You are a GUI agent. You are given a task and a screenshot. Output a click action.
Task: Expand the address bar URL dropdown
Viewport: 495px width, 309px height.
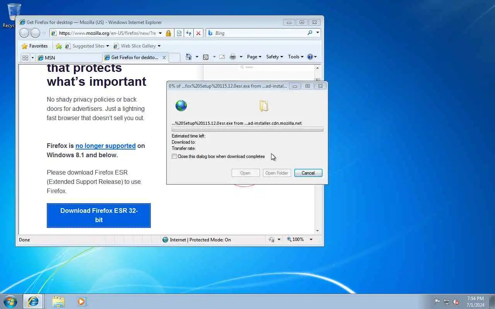[160, 33]
